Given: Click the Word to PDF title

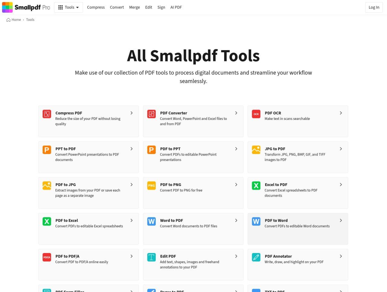Looking at the screenshot, I should tap(171, 220).
